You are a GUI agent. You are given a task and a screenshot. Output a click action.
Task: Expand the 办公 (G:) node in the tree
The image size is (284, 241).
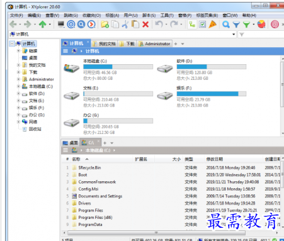point(18,115)
